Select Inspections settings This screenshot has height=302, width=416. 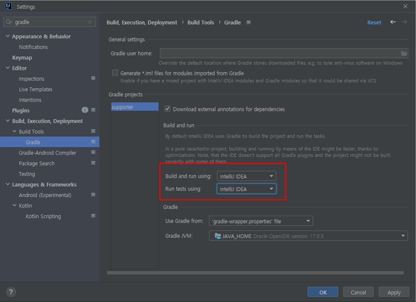(x=32, y=79)
